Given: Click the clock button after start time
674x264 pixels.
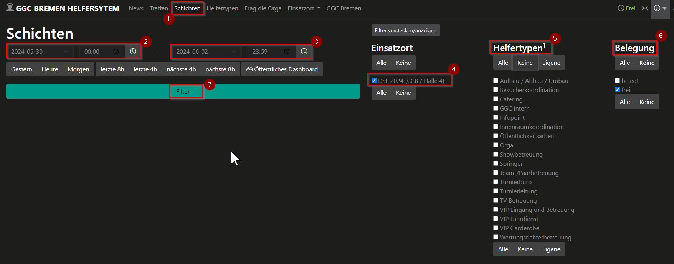Looking at the screenshot, I should [133, 51].
